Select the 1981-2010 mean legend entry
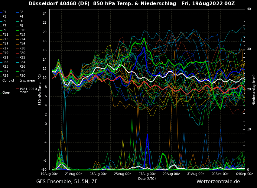The width and height of the screenshot is (257, 188). (x=28, y=90)
